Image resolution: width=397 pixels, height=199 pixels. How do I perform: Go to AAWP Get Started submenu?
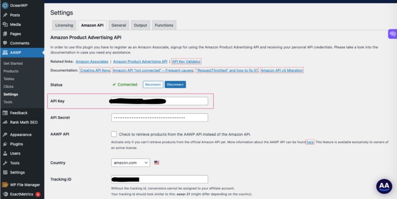(x=13, y=63)
